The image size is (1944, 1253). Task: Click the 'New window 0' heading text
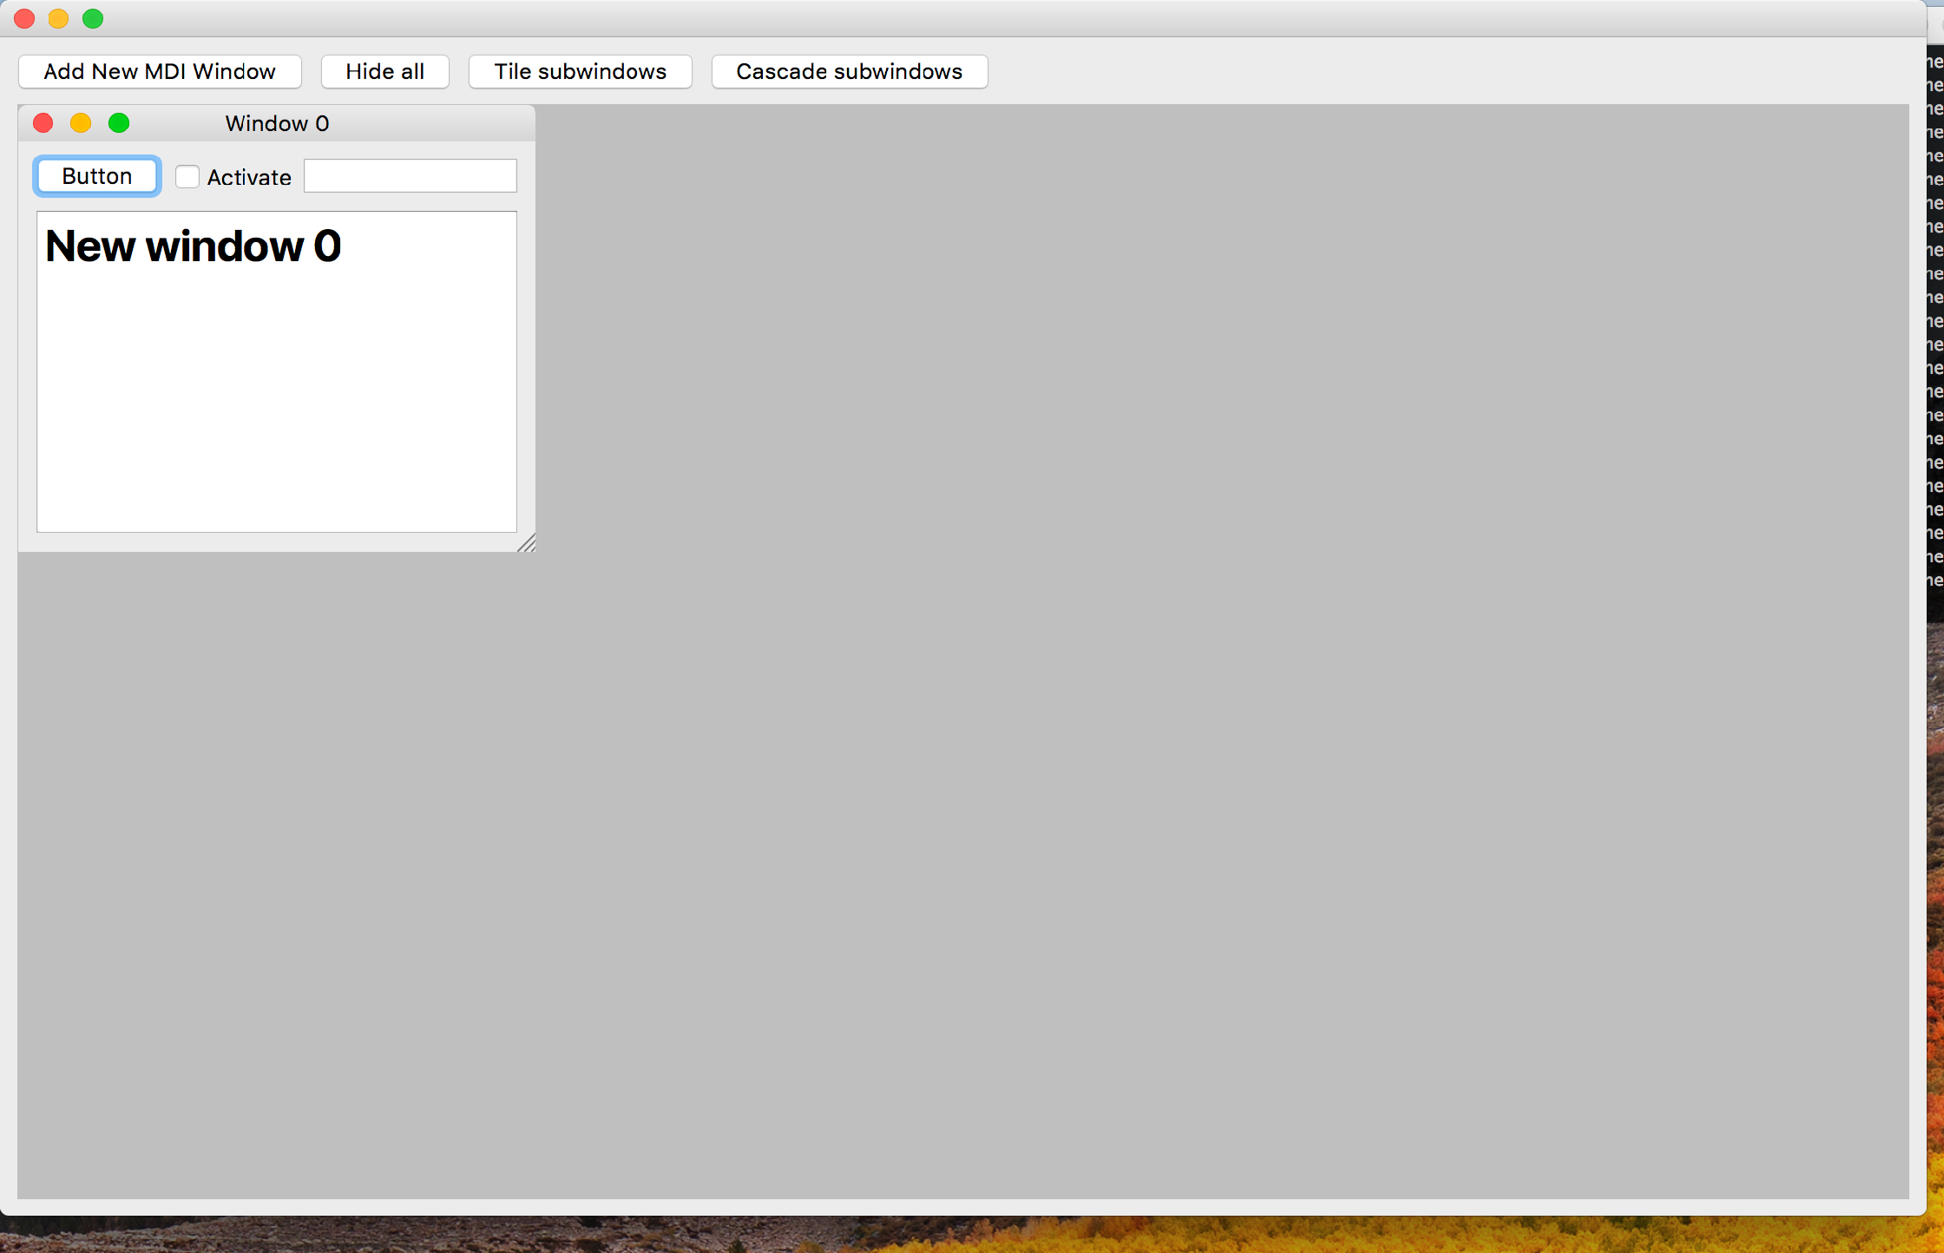click(193, 246)
